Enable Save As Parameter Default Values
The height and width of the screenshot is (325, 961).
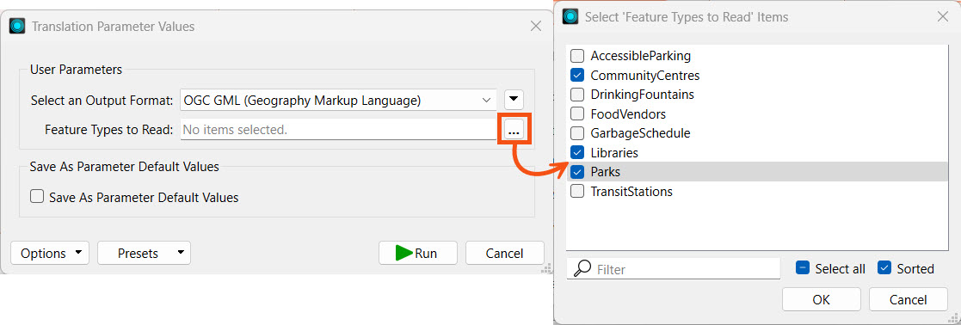point(37,197)
